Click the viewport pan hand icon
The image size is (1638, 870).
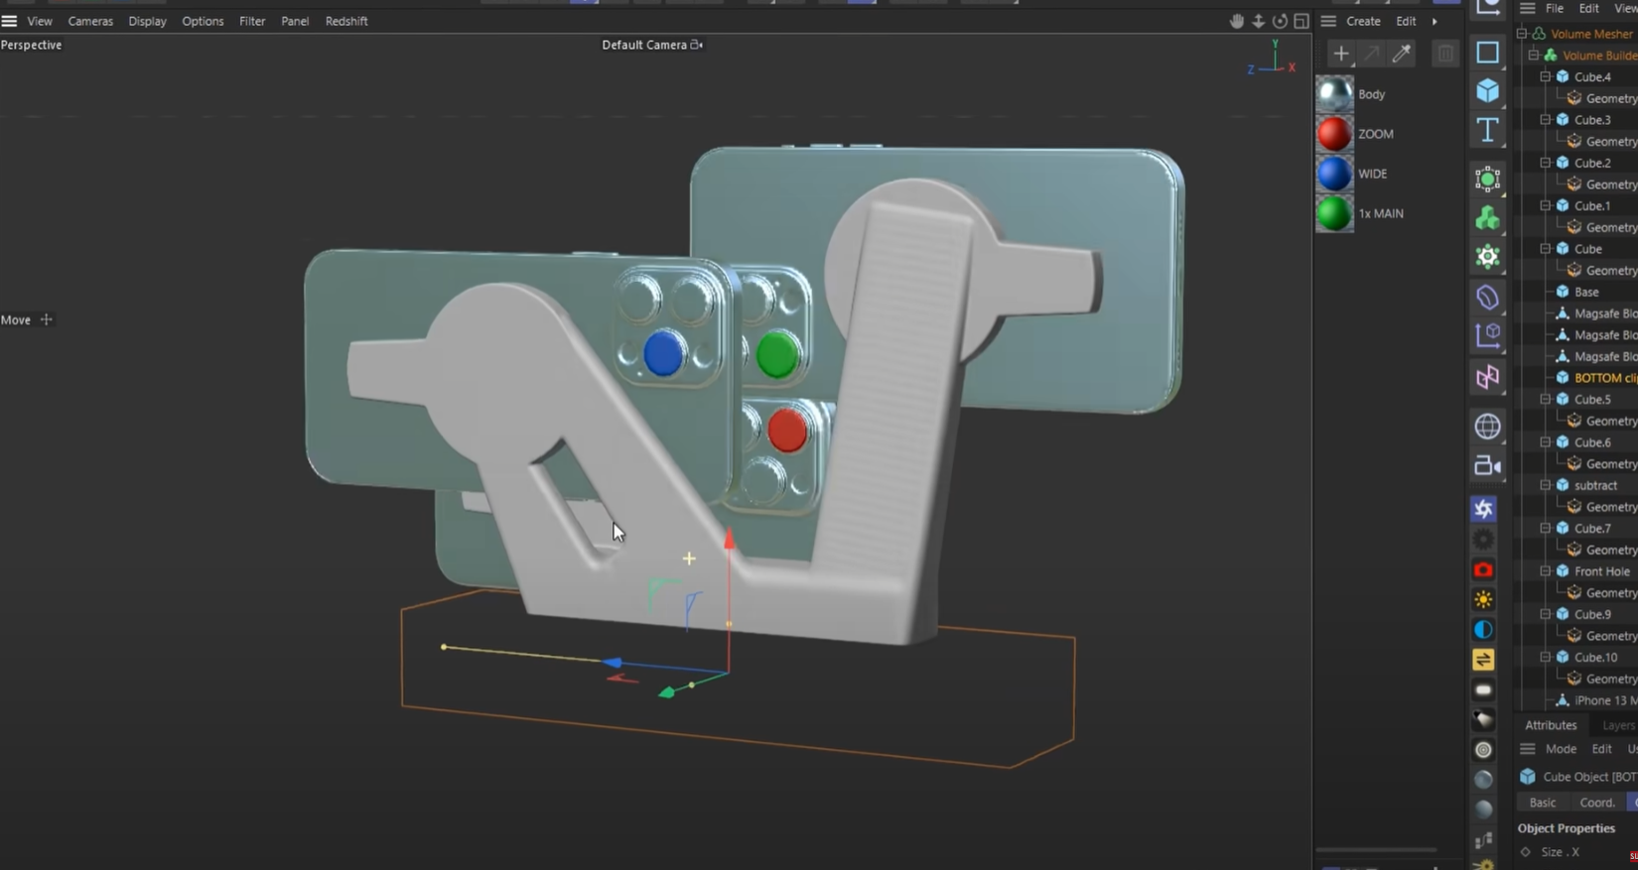[x=1237, y=21]
